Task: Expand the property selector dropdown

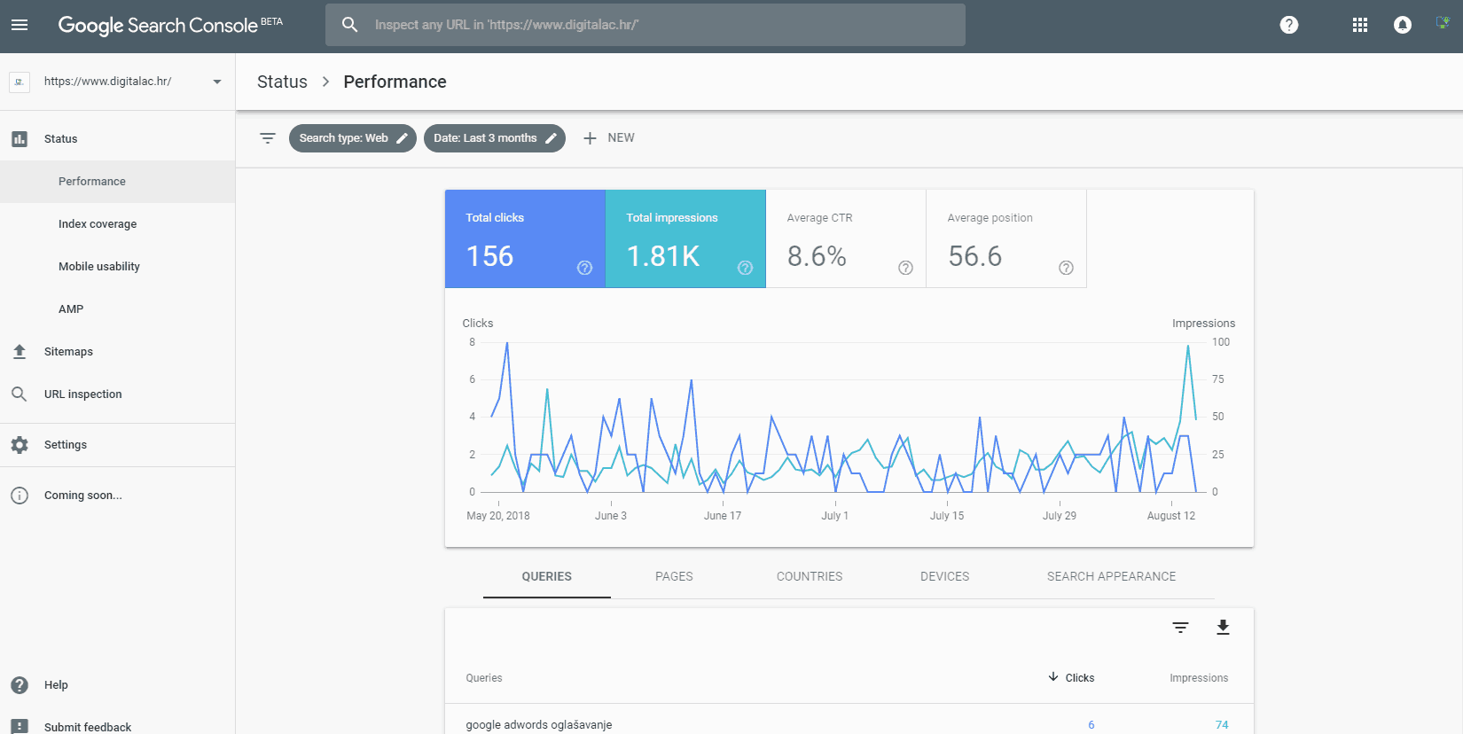Action: [x=216, y=82]
